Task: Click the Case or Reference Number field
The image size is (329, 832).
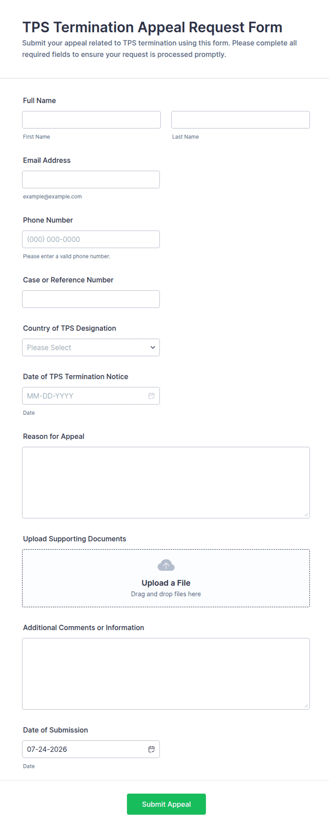Action: 91,299
